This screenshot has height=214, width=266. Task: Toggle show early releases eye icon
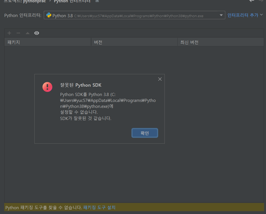(x=37, y=33)
